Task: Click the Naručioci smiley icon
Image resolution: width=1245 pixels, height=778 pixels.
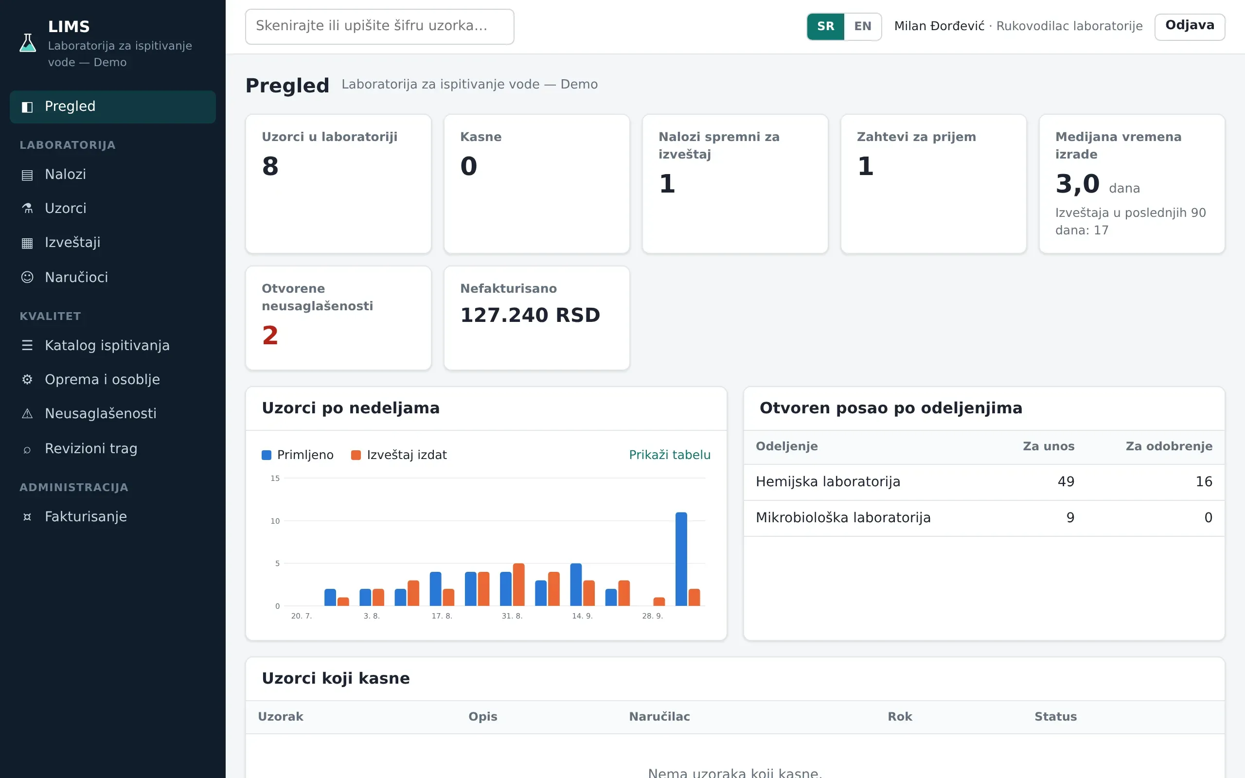Action: point(27,277)
